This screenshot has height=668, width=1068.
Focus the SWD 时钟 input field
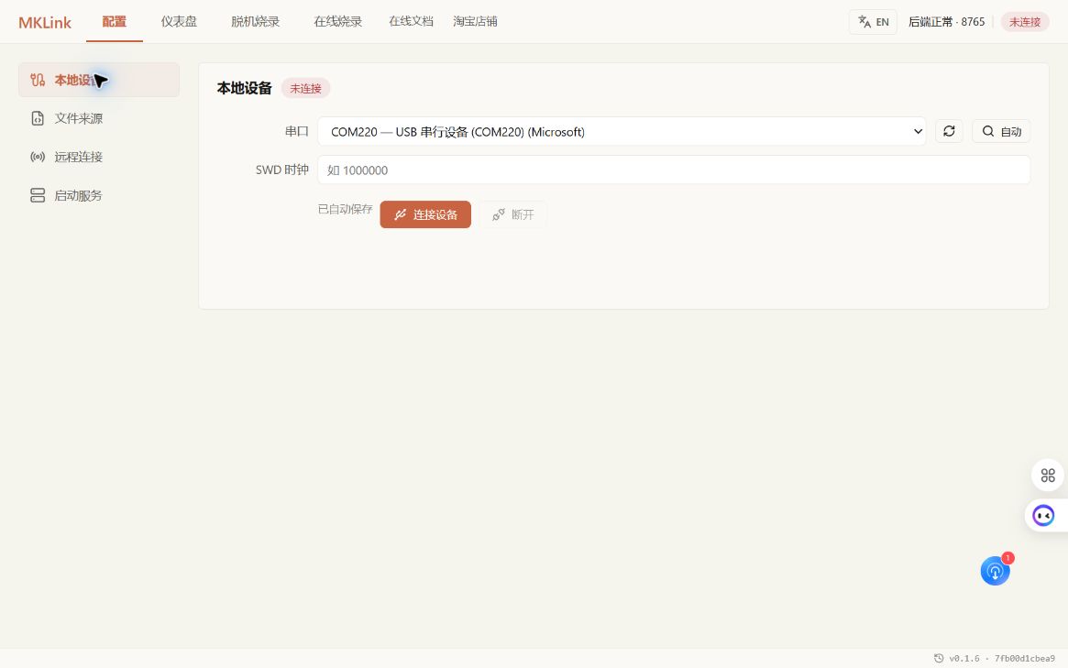click(674, 170)
